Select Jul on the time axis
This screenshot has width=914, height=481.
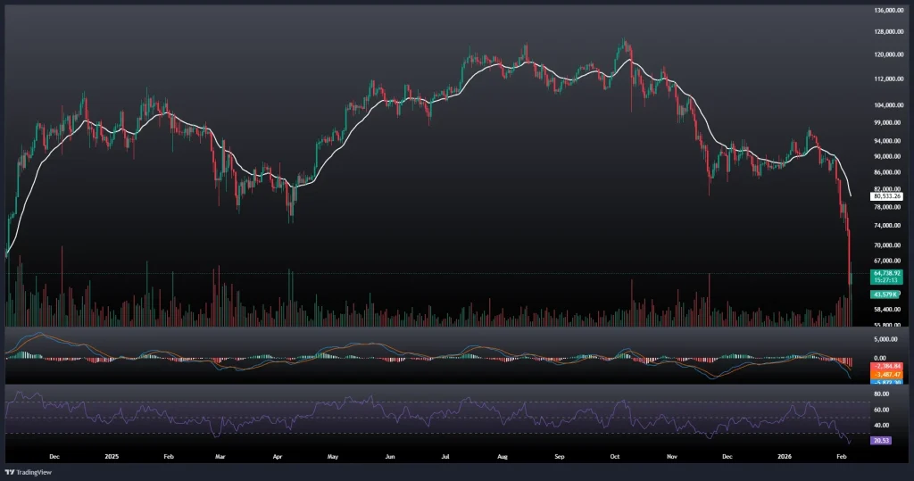tap(445, 454)
